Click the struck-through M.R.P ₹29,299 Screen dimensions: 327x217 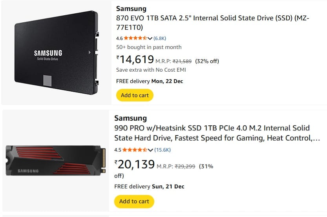coord(185,166)
